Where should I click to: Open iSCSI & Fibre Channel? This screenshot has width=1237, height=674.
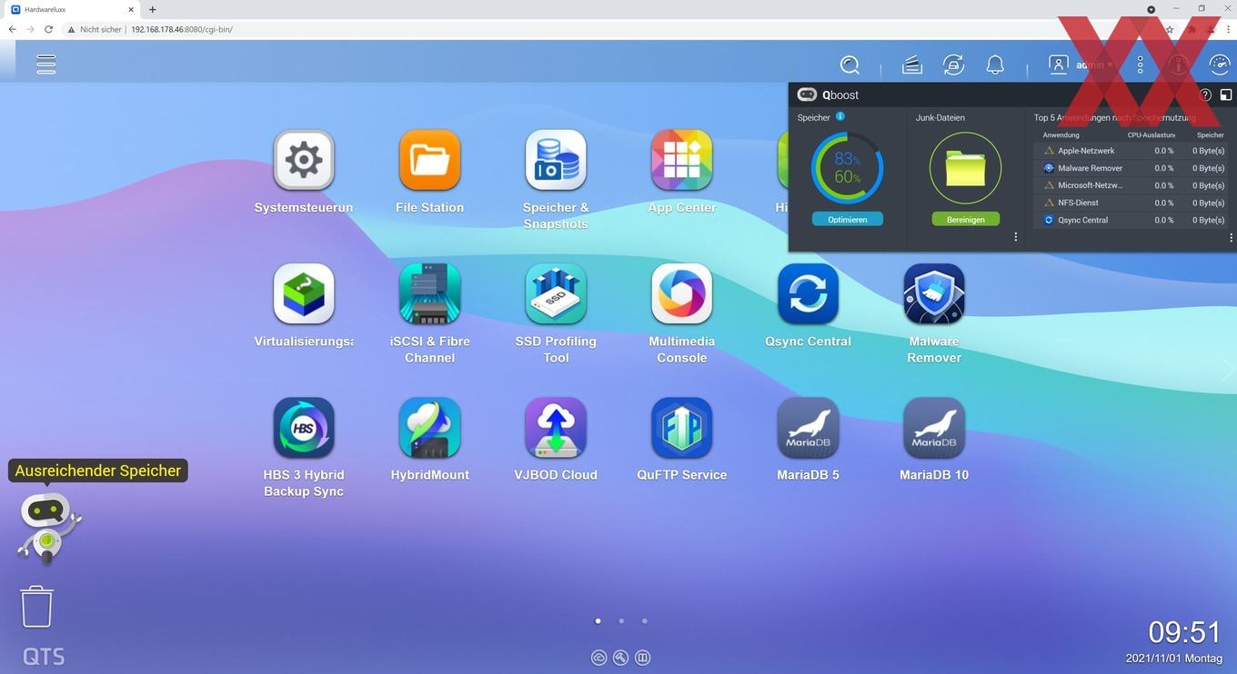coord(429,294)
